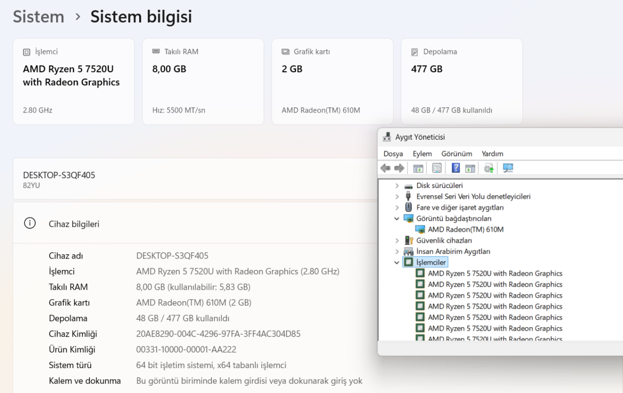Open the Eylem menu
Screen dimensions: 623x393
422,154
